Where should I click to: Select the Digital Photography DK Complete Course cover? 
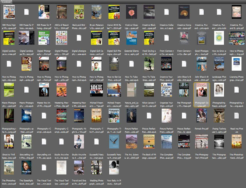coord(61,38)
